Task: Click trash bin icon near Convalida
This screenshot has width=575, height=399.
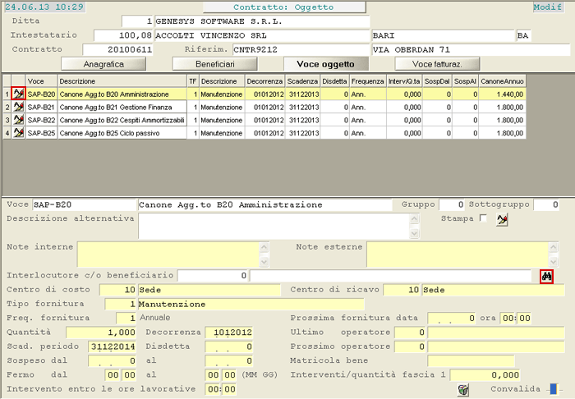Action: [x=463, y=389]
